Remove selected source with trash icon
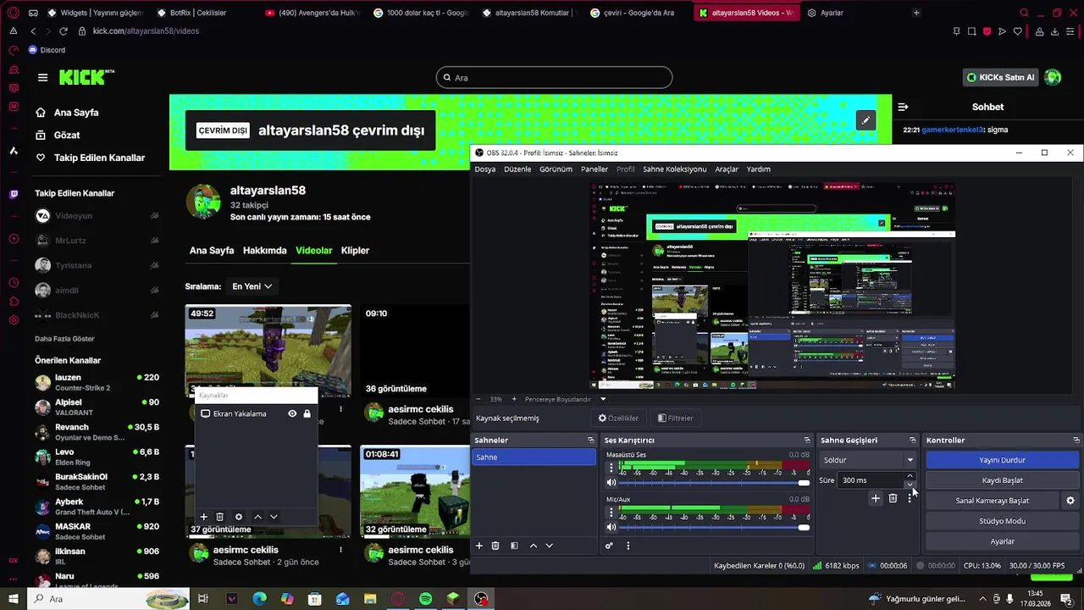This screenshot has height=610, width=1084. [220, 517]
